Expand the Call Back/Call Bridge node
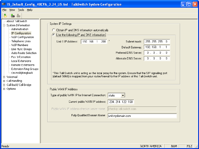Image resolution: width=199 pixels, height=149 pixels. 4,85
